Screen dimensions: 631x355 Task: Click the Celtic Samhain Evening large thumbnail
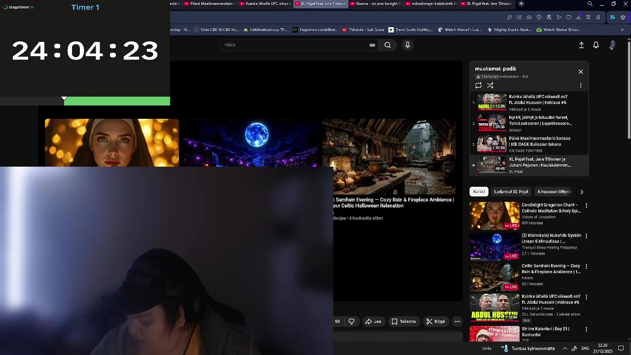pos(388,157)
